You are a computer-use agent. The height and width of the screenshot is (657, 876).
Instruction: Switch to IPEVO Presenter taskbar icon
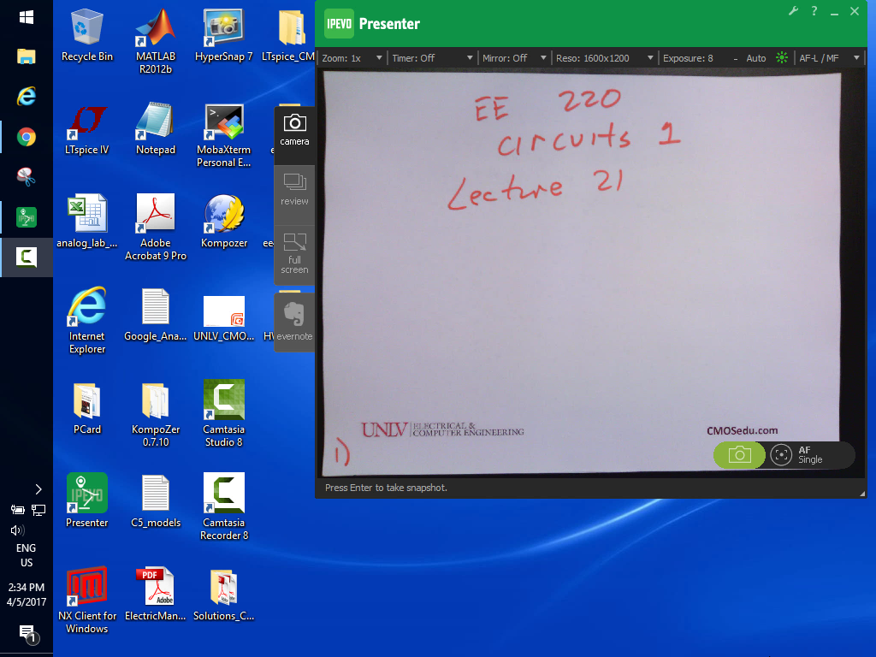pos(27,216)
